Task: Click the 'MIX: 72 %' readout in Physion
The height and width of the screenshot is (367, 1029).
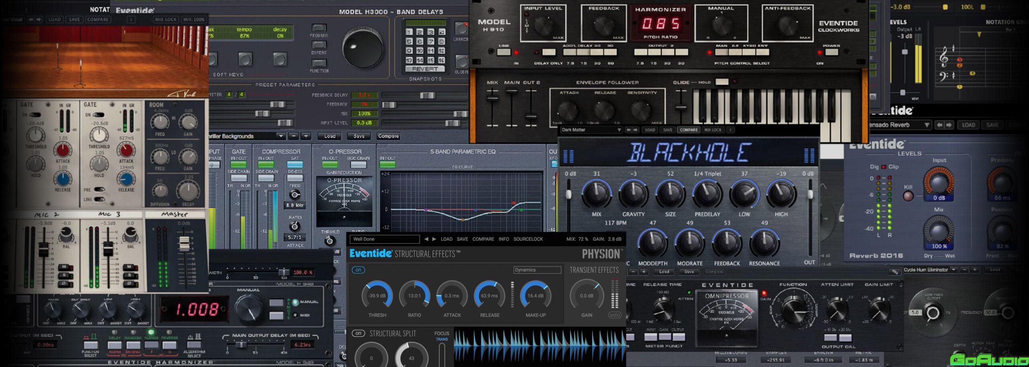Action: pyautogui.click(x=577, y=239)
